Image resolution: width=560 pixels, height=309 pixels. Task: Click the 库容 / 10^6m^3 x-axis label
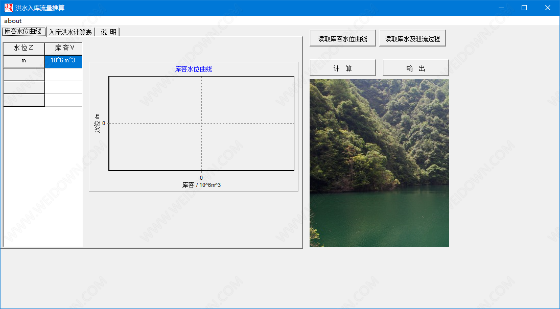201,185
